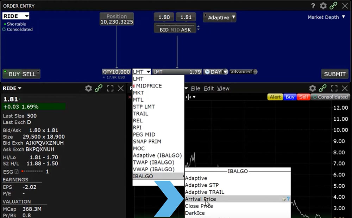Click favorite icon on Arrival Price row

284,199
